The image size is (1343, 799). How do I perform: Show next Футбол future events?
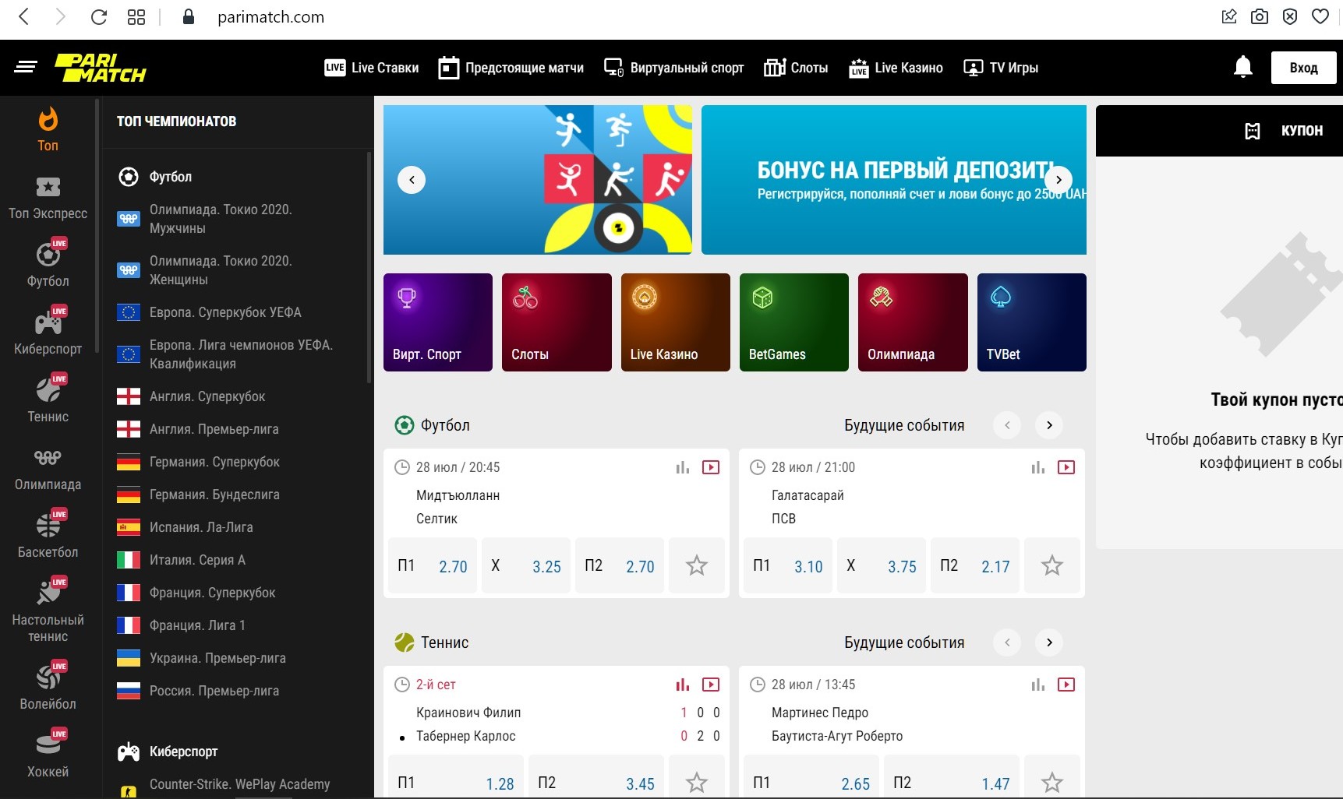tap(1049, 425)
